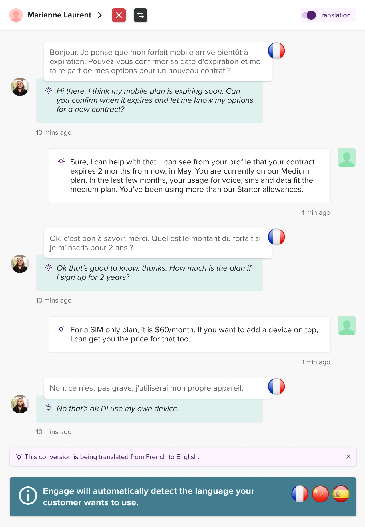The image size is (365, 527).
Task: Select the Chinese flag in the bottom banner
Action: (x=320, y=494)
